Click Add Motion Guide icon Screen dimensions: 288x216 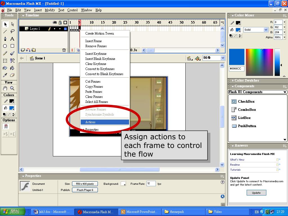(x=28, y=50)
